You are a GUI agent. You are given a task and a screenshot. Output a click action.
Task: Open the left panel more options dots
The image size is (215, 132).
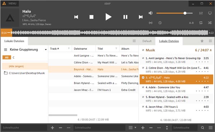point(68,128)
